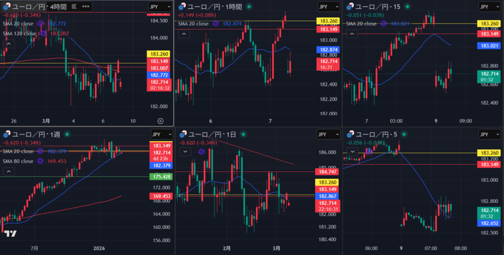
Task: Click the flag icon on the 4-hour chart
Action: click(x=74, y=6)
